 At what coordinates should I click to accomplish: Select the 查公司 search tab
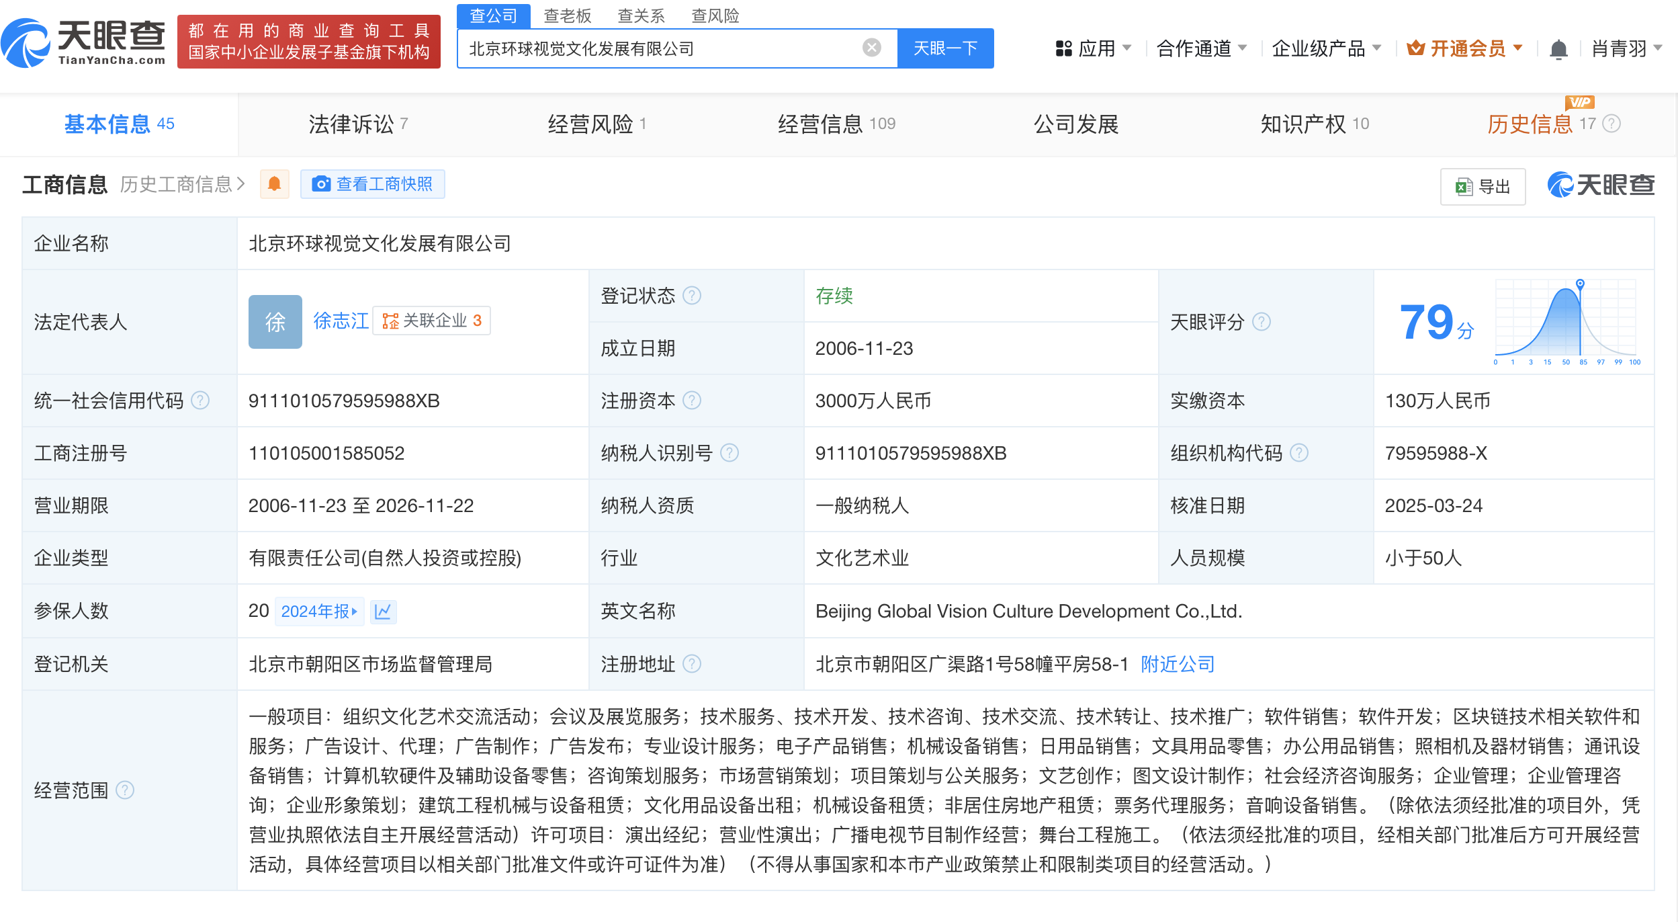coord(493,15)
